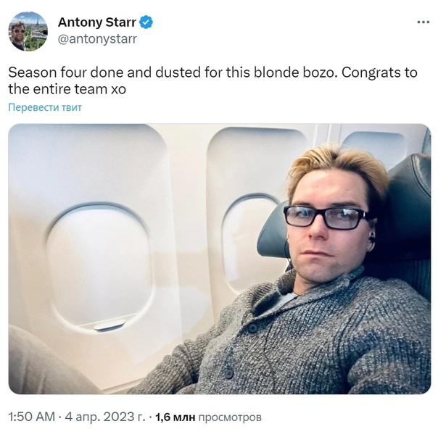
Task: Click the large left airplane window in photo
Action: (99, 267)
